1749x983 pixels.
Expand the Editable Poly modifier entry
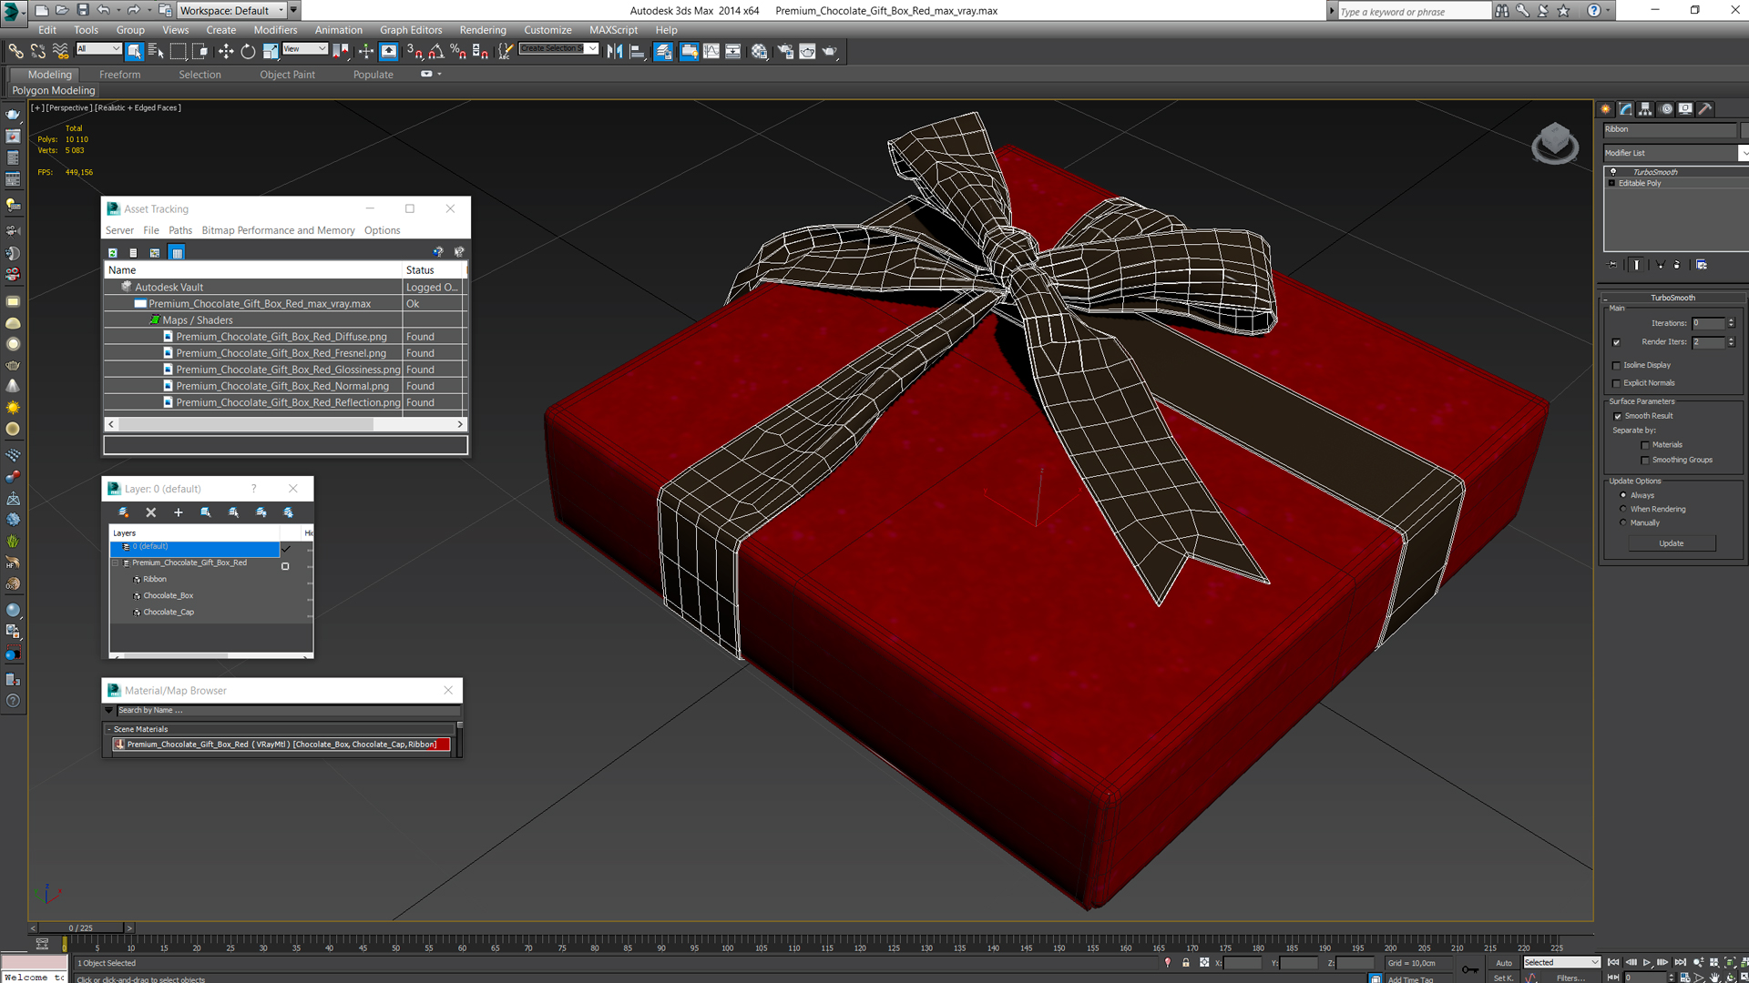click(1611, 183)
